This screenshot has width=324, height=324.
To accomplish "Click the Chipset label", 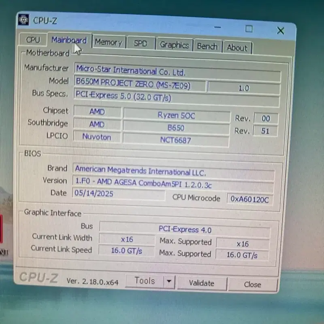I will [55, 111].
